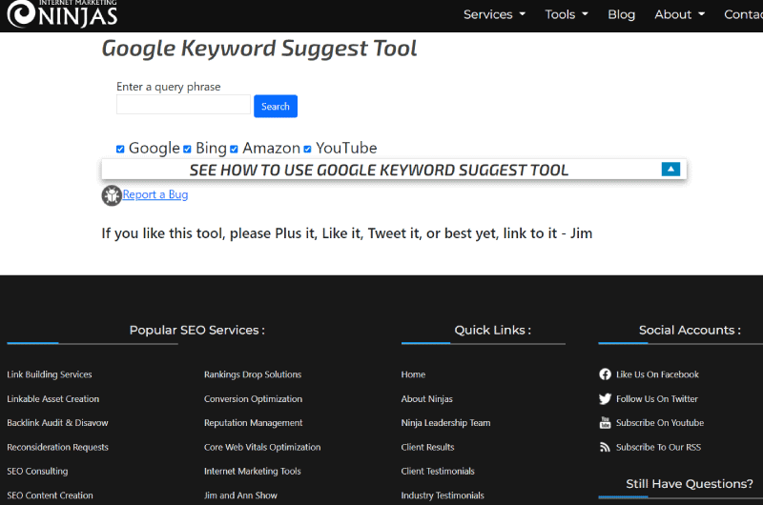This screenshot has height=505, width=763.
Task: Open SEO Content Creation link
Action: pyautogui.click(x=50, y=495)
